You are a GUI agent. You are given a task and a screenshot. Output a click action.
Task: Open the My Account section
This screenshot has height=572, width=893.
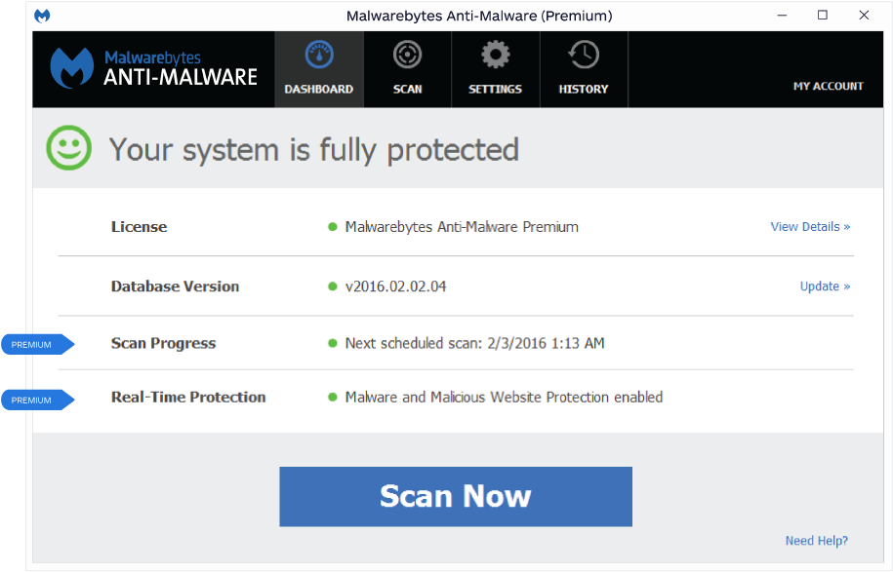pyautogui.click(x=828, y=86)
